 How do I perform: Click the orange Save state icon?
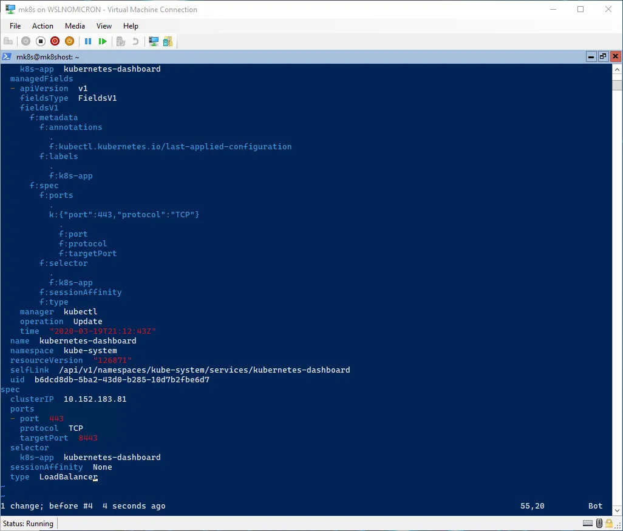(70, 41)
